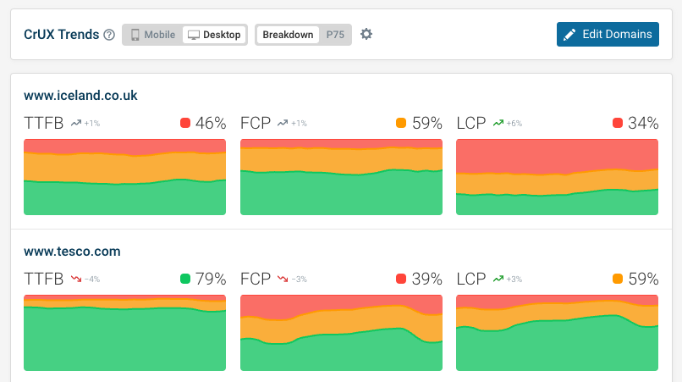
Task: Click the green status dot beside 79%
Action: pyautogui.click(x=185, y=279)
